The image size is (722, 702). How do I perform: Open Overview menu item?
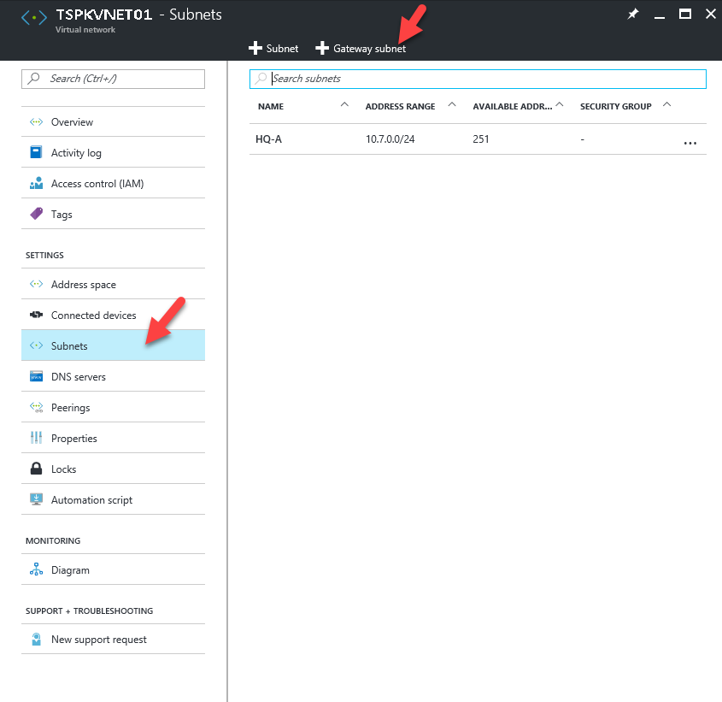coord(114,122)
